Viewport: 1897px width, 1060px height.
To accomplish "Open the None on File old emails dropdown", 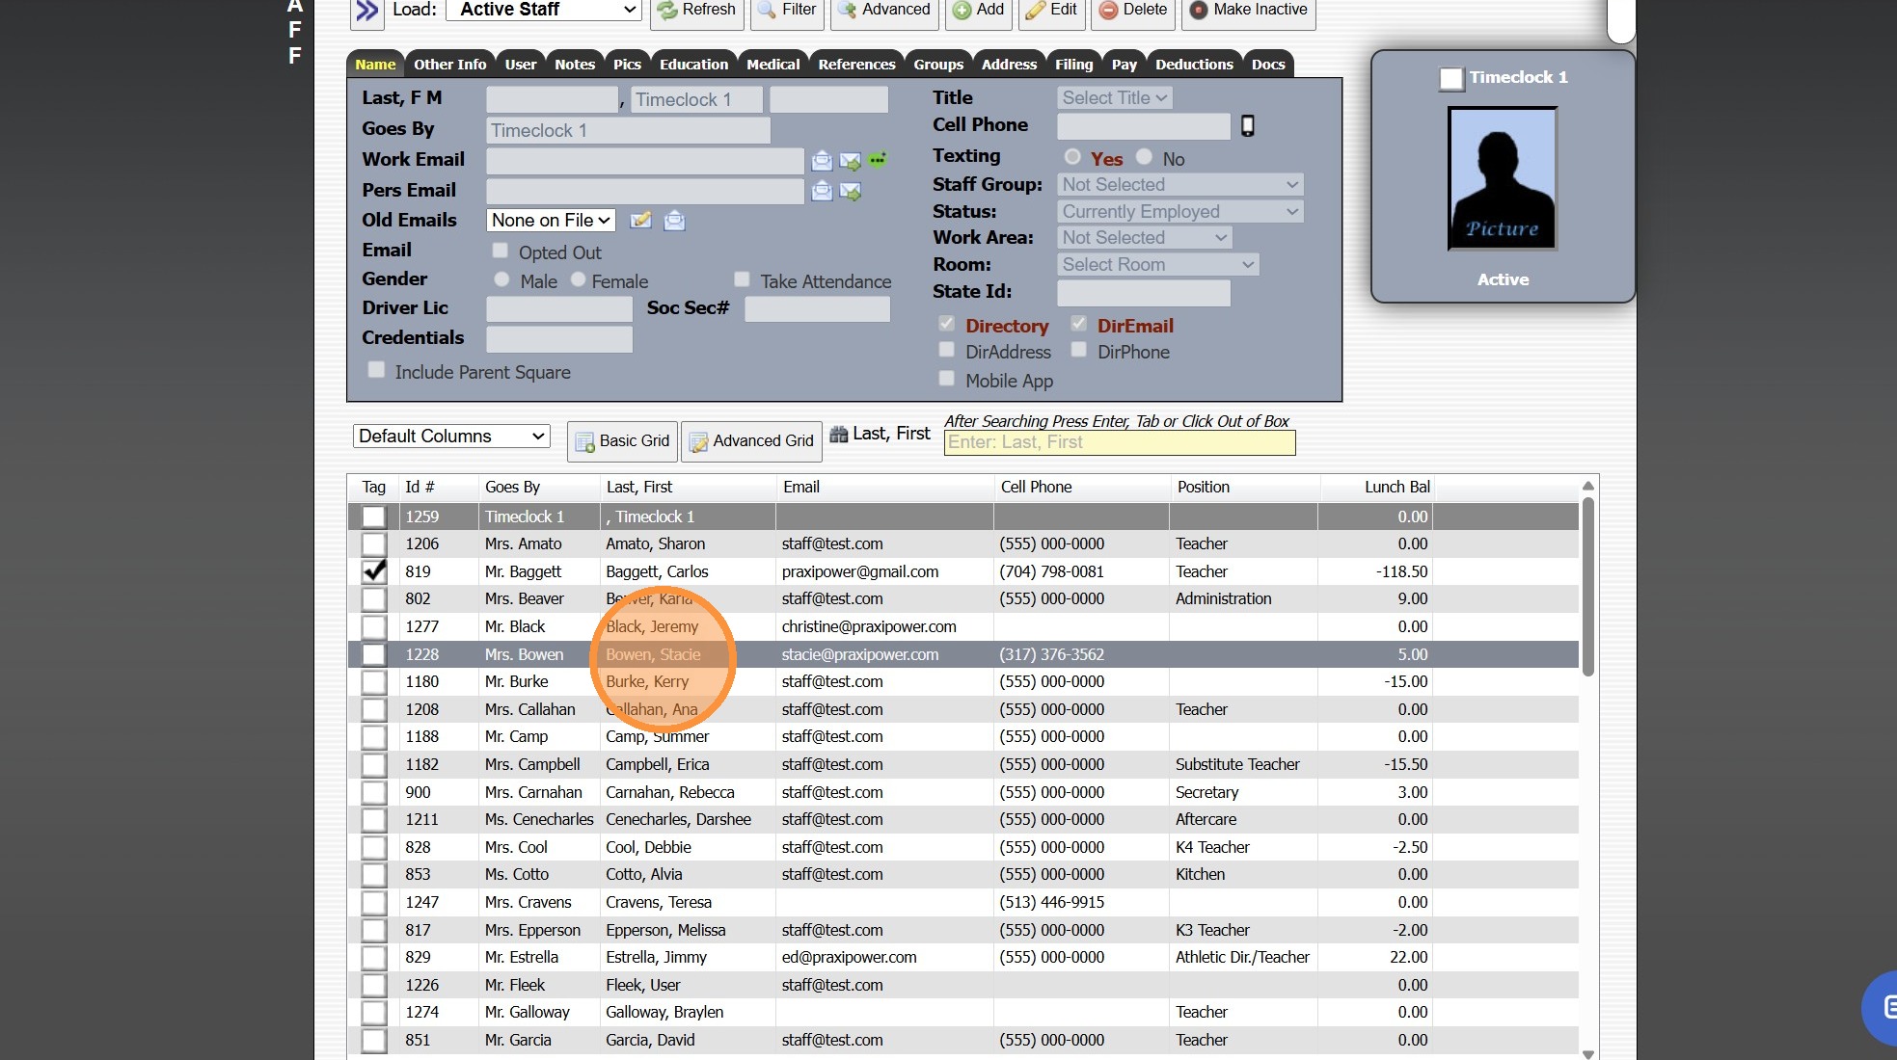I will coord(551,221).
